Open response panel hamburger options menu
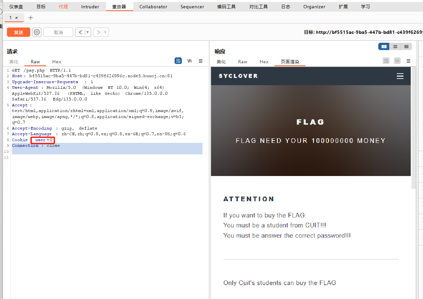 pyautogui.click(x=408, y=61)
